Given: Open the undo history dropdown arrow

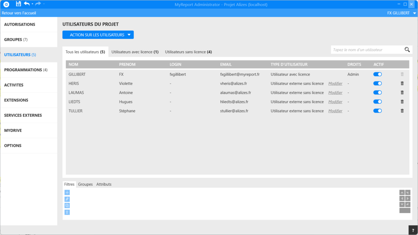Looking at the screenshot, I should 32,4.
